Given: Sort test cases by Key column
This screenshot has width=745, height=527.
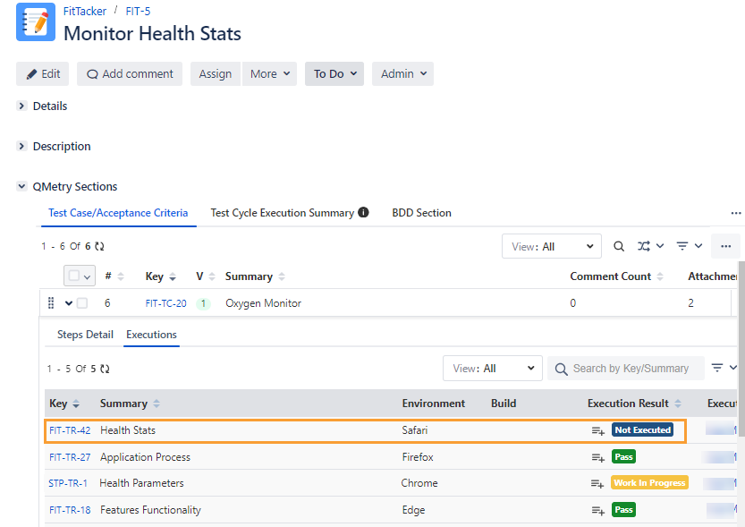Looking at the screenshot, I should (x=173, y=276).
